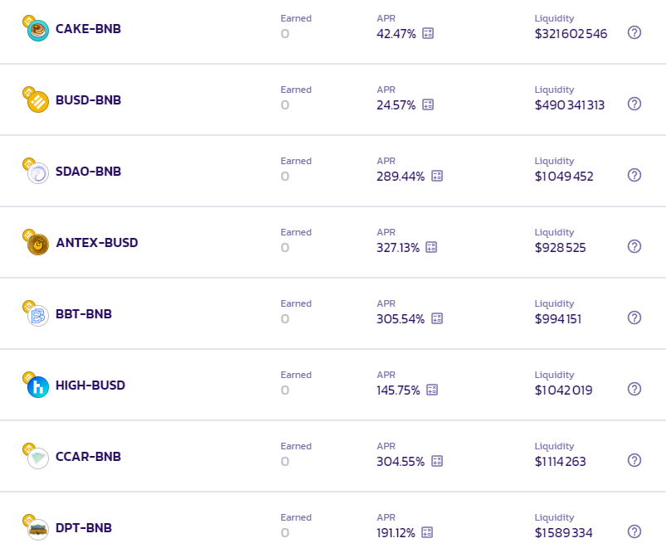Click the BUSD-BNB pair label
This screenshot has width=666, height=548.
(x=89, y=100)
